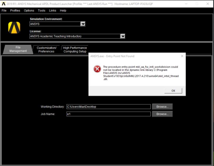Open the Options menu
214x166 pixels.
[29, 11]
